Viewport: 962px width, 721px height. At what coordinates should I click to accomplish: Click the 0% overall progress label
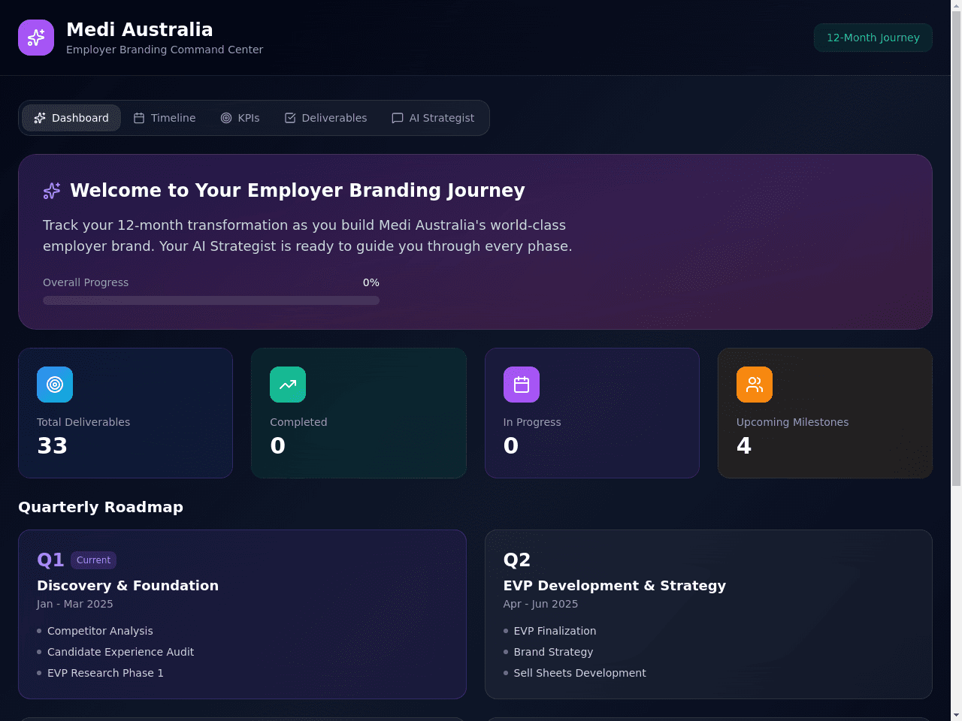[x=371, y=282]
